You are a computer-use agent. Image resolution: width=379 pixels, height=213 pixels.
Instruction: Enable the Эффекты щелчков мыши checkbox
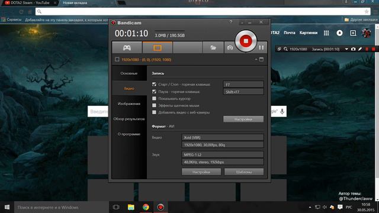tap(154, 105)
